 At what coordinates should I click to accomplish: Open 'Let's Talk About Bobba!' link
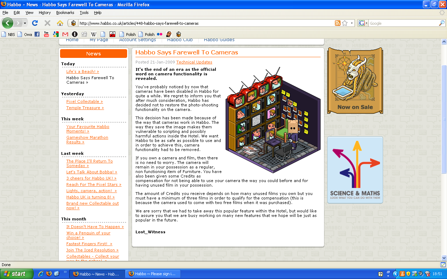pyautogui.click(x=92, y=172)
